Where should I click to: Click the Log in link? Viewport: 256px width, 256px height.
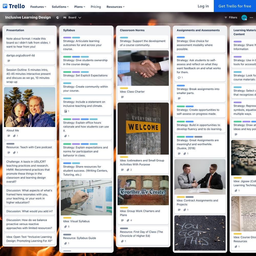pyautogui.click(x=203, y=6)
